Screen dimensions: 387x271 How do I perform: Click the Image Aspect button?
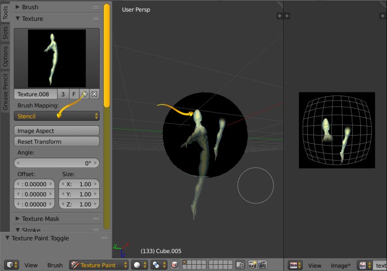pyautogui.click(x=57, y=131)
